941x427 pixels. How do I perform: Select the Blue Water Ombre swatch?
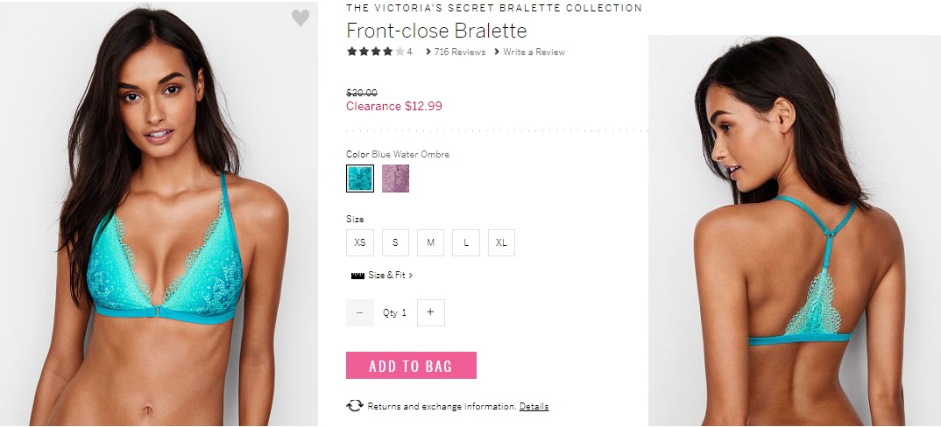(x=360, y=178)
